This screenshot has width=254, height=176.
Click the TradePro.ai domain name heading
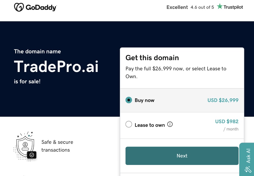[x=56, y=67]
